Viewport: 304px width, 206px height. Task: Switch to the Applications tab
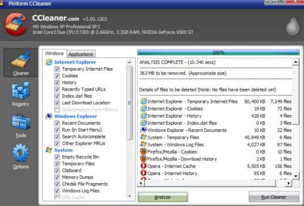tap(81, 54)
